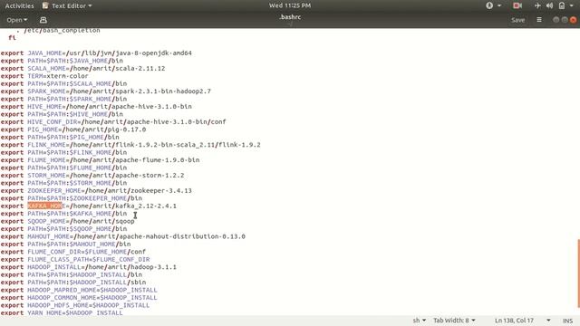Toggle the INS insert mode indicator
This screenshot has height=326, width=580.
click(568, 321)
